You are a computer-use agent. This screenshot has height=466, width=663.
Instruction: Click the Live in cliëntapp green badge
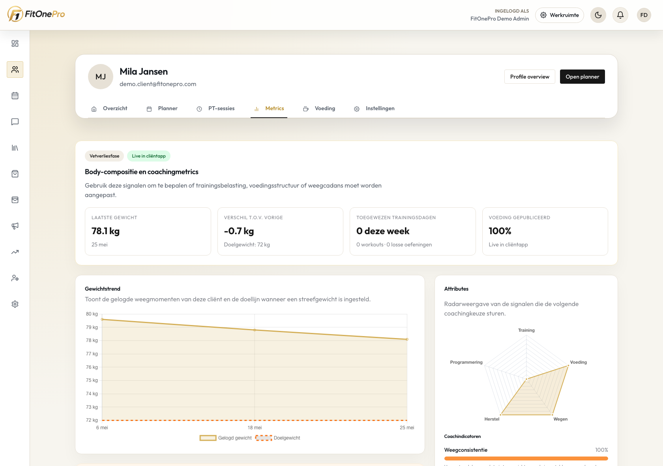click(x=149, y=156)
